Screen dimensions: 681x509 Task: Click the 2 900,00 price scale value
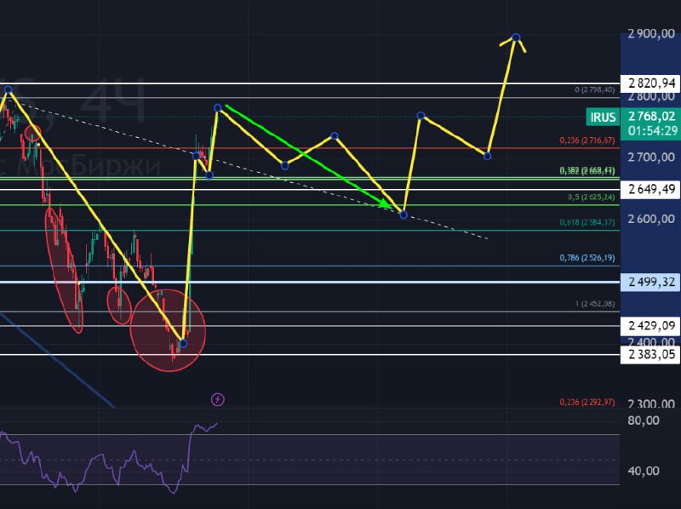[651, 33]
